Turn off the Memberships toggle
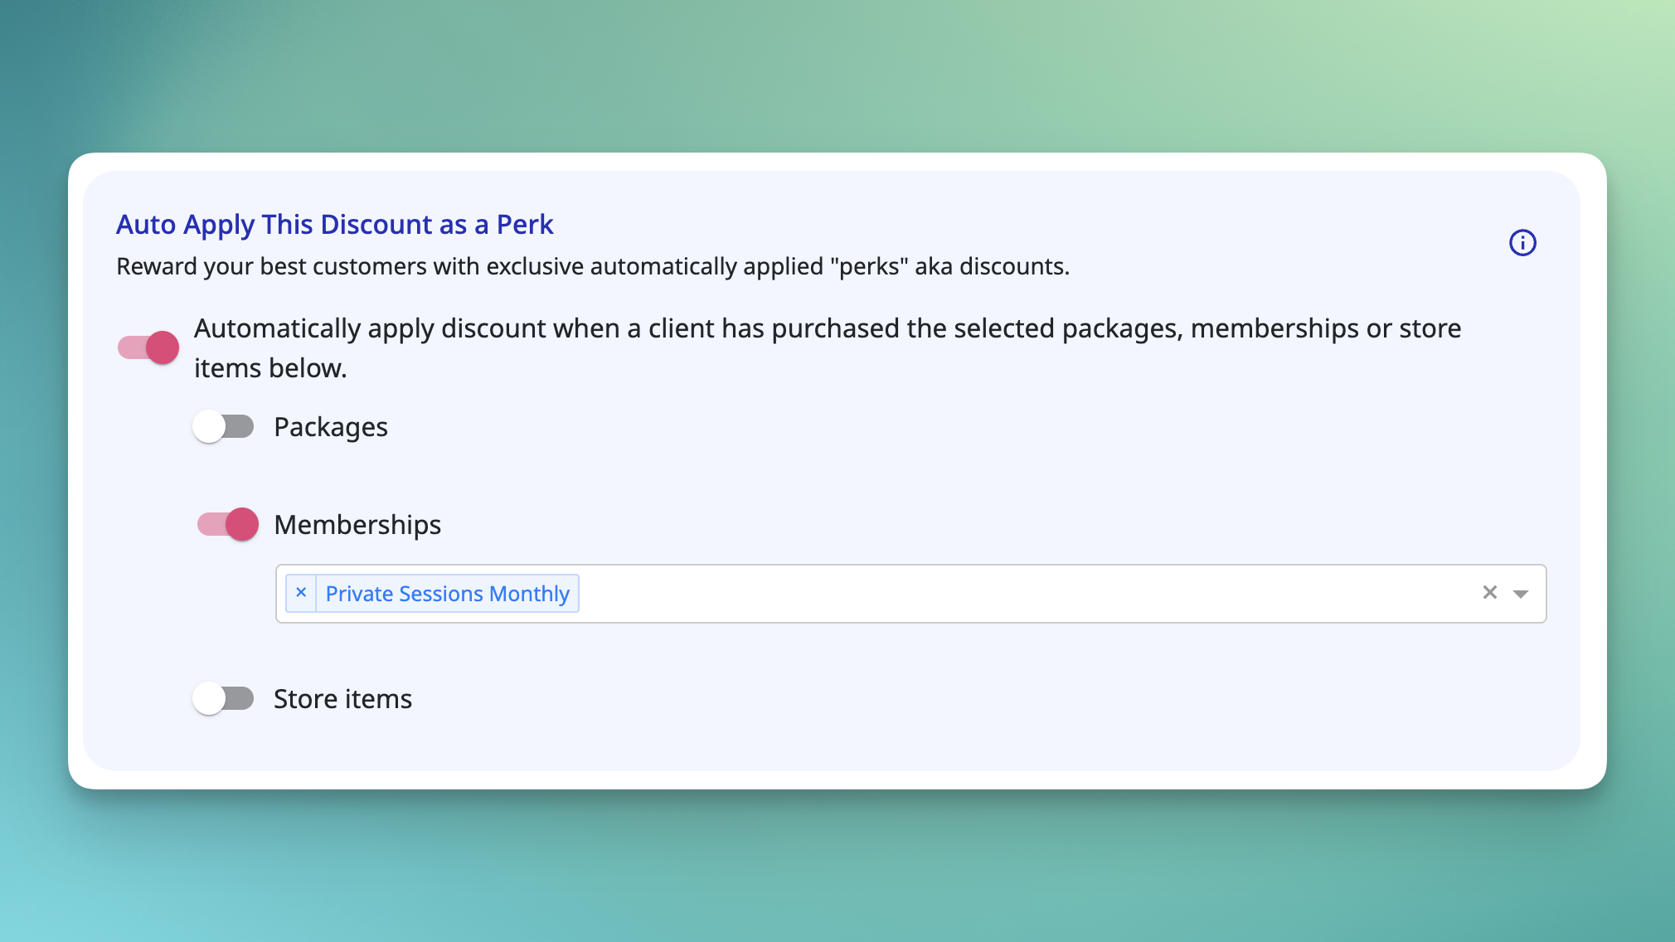 tap(228, 524)
